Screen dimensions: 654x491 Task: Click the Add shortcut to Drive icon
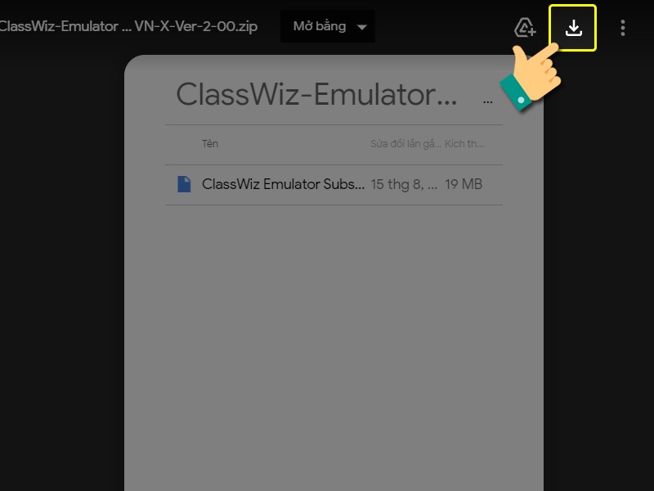click(x=525, y=28)
